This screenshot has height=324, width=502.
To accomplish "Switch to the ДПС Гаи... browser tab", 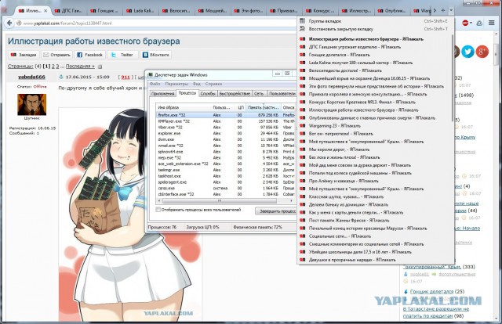I will [68, 10].
